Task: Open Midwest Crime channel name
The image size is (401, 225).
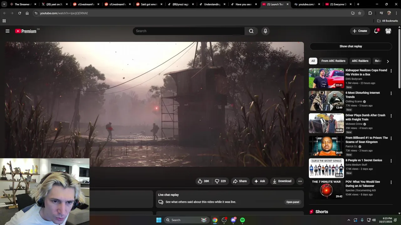Action: click(x=354, y=124)
